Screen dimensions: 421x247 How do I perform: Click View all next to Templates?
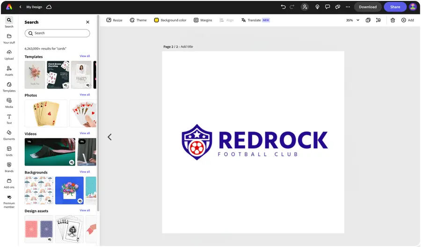click(x=85, y=56)
